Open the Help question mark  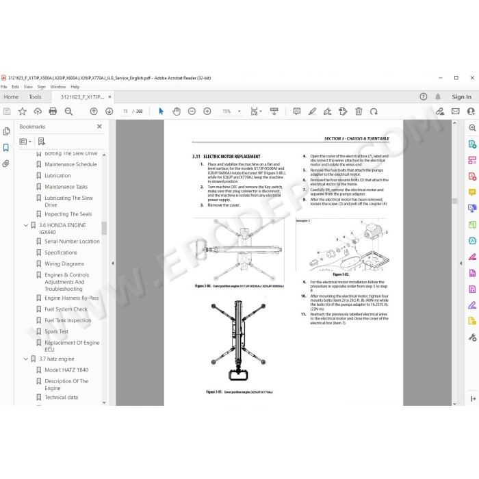[x=423, y=97]
